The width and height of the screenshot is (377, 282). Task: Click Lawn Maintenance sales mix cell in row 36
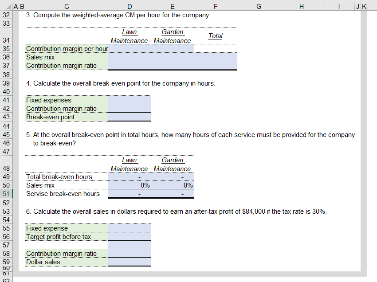point(130,57)
